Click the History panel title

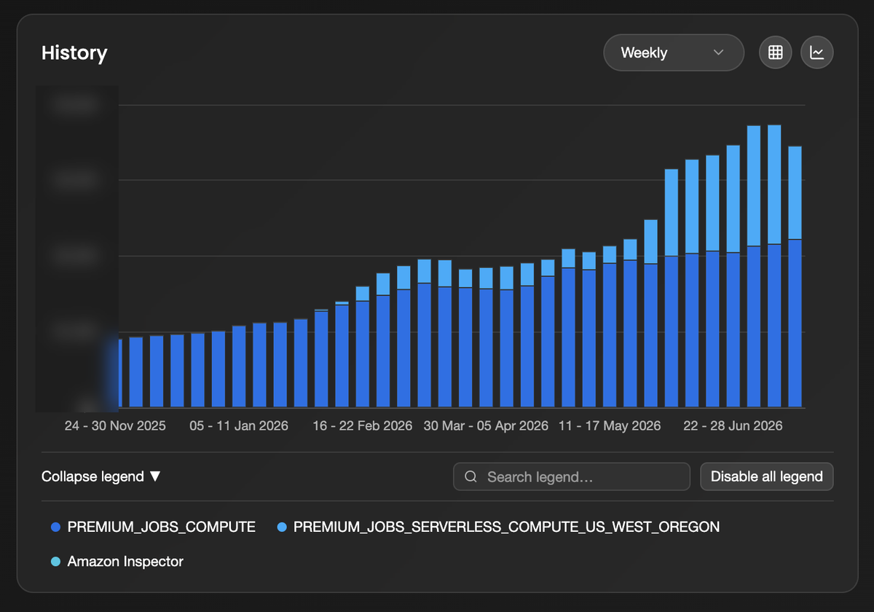[x=74, y=52]
